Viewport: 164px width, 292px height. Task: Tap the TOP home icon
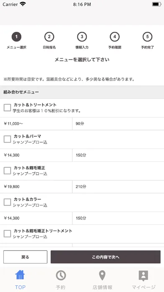[x=20, y=275]
